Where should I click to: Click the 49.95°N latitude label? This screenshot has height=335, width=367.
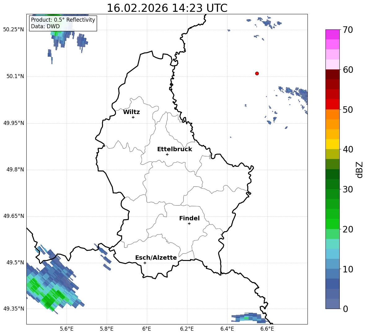point(14,123)
